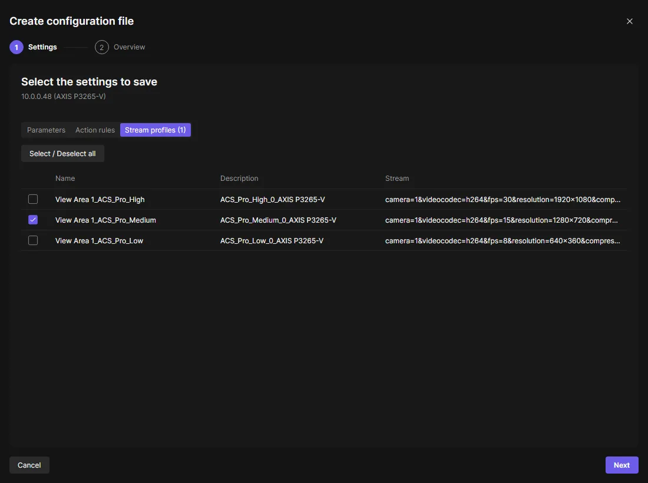Uncheck the View Area 1_ACS_Pro_Medium checkbox
Image resolution: width=648 pixels, height=483 pixels.
pos(33,220)
